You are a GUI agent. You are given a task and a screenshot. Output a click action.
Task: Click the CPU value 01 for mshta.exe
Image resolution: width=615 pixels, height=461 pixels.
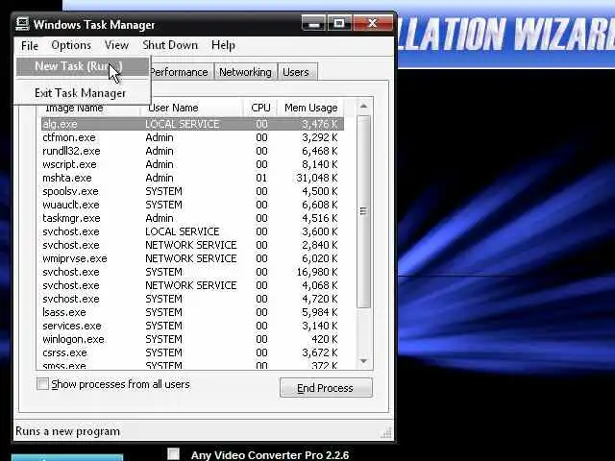[x=261, y=178]
